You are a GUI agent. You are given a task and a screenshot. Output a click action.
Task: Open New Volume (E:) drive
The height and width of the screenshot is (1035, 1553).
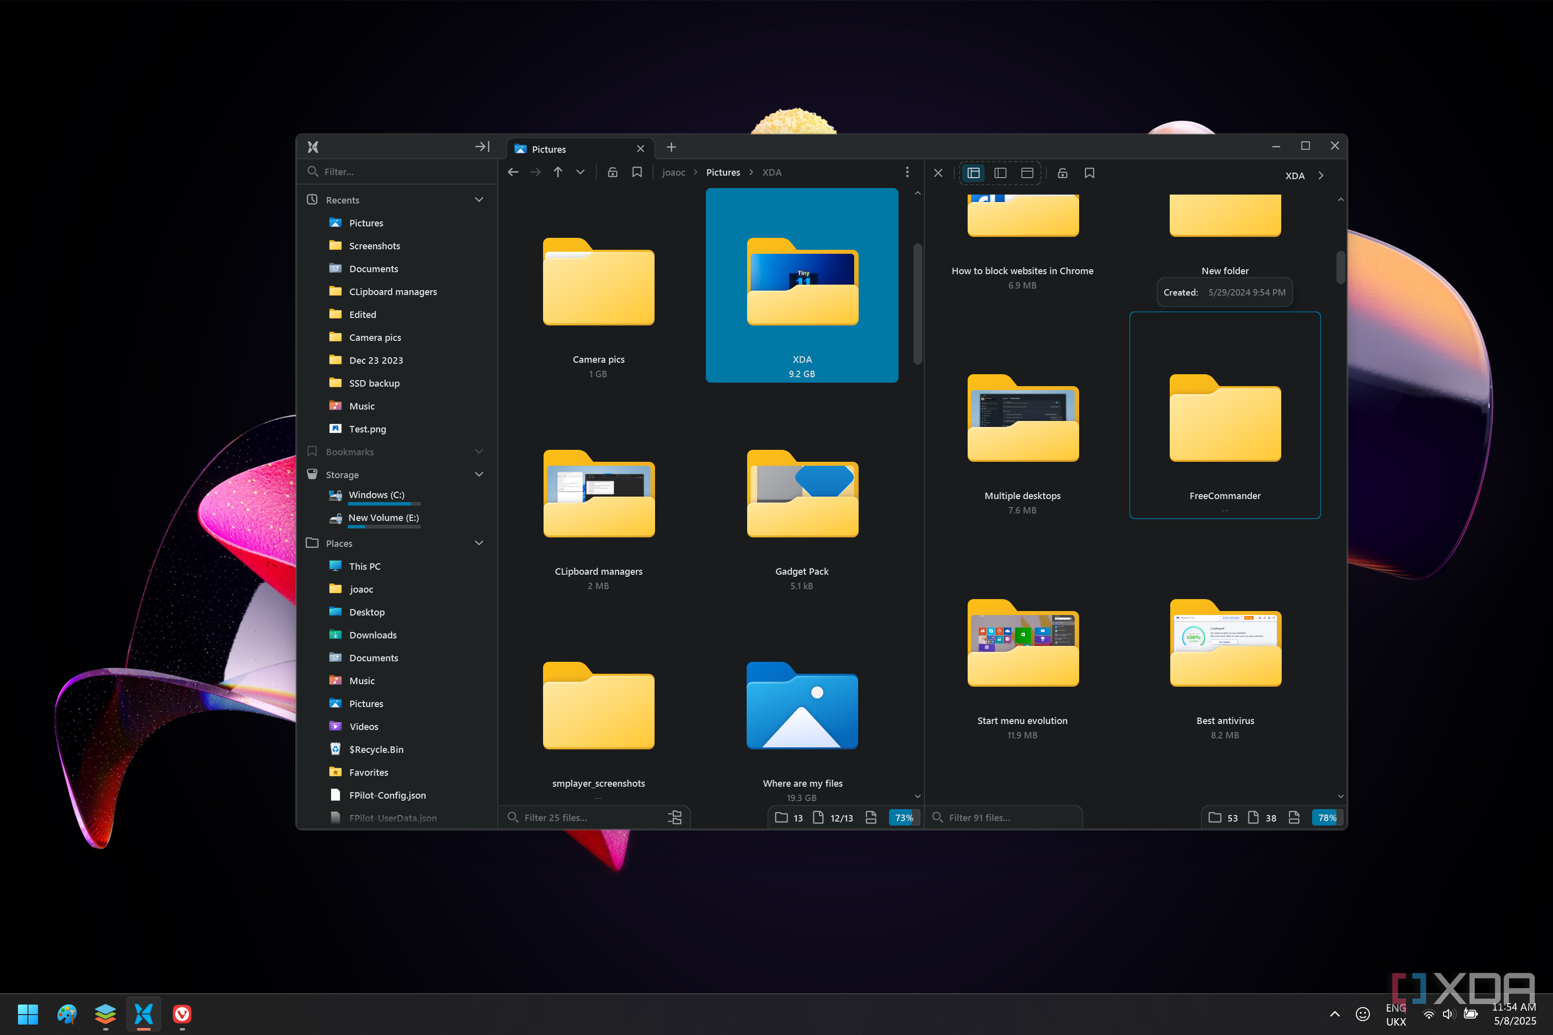375,519
